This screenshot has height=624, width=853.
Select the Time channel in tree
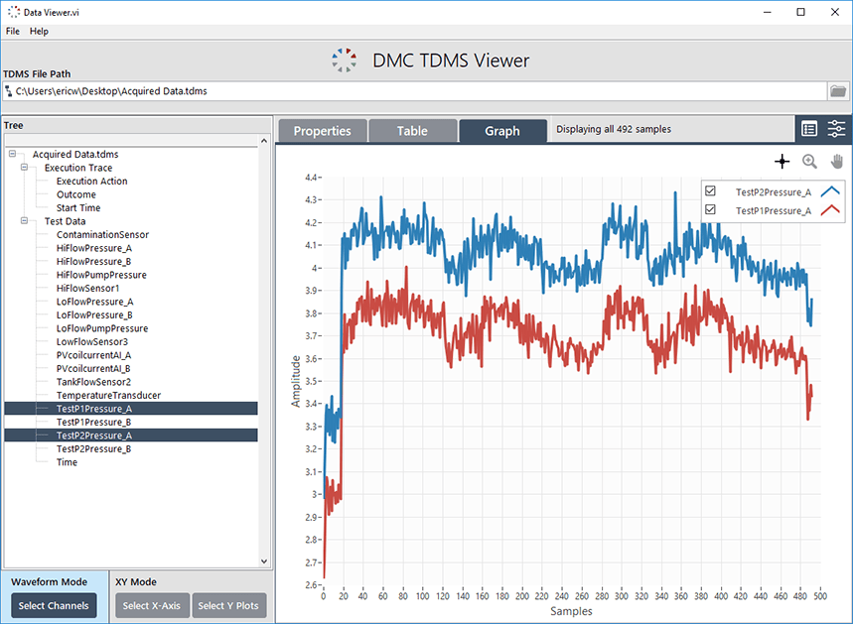(67, 462)
